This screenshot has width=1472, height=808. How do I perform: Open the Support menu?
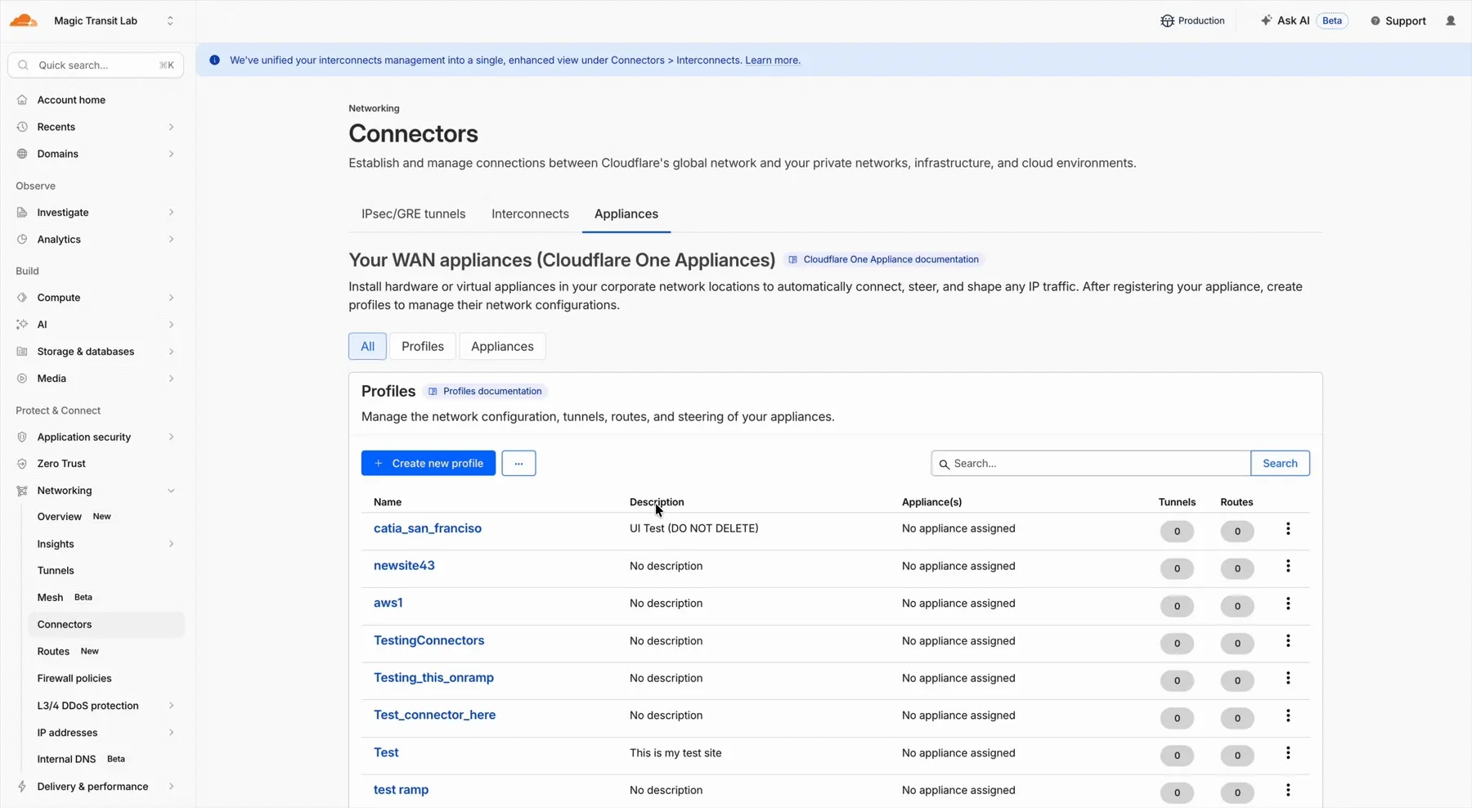pyautogui.click(x=1398, y=20)
